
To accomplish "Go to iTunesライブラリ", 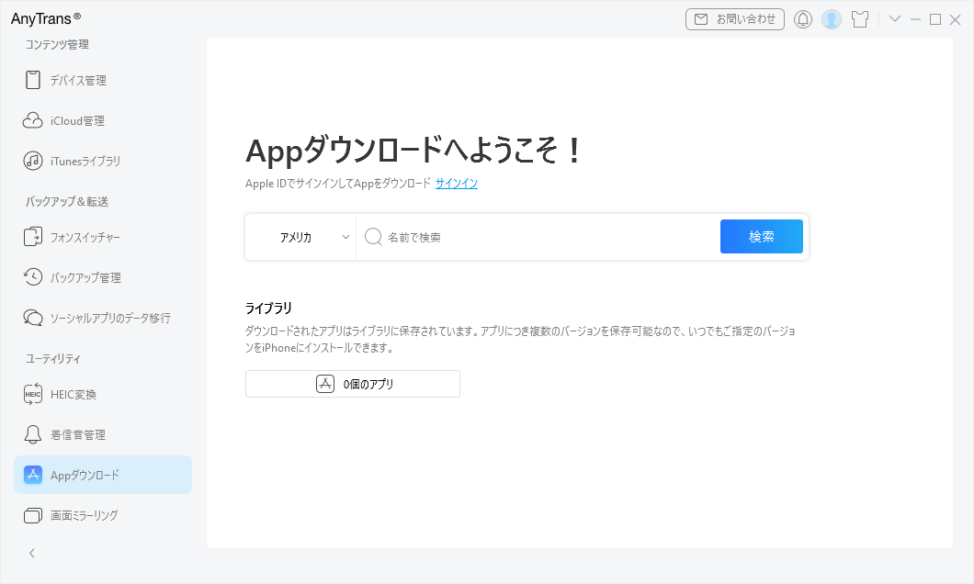I will pos(103,161).
